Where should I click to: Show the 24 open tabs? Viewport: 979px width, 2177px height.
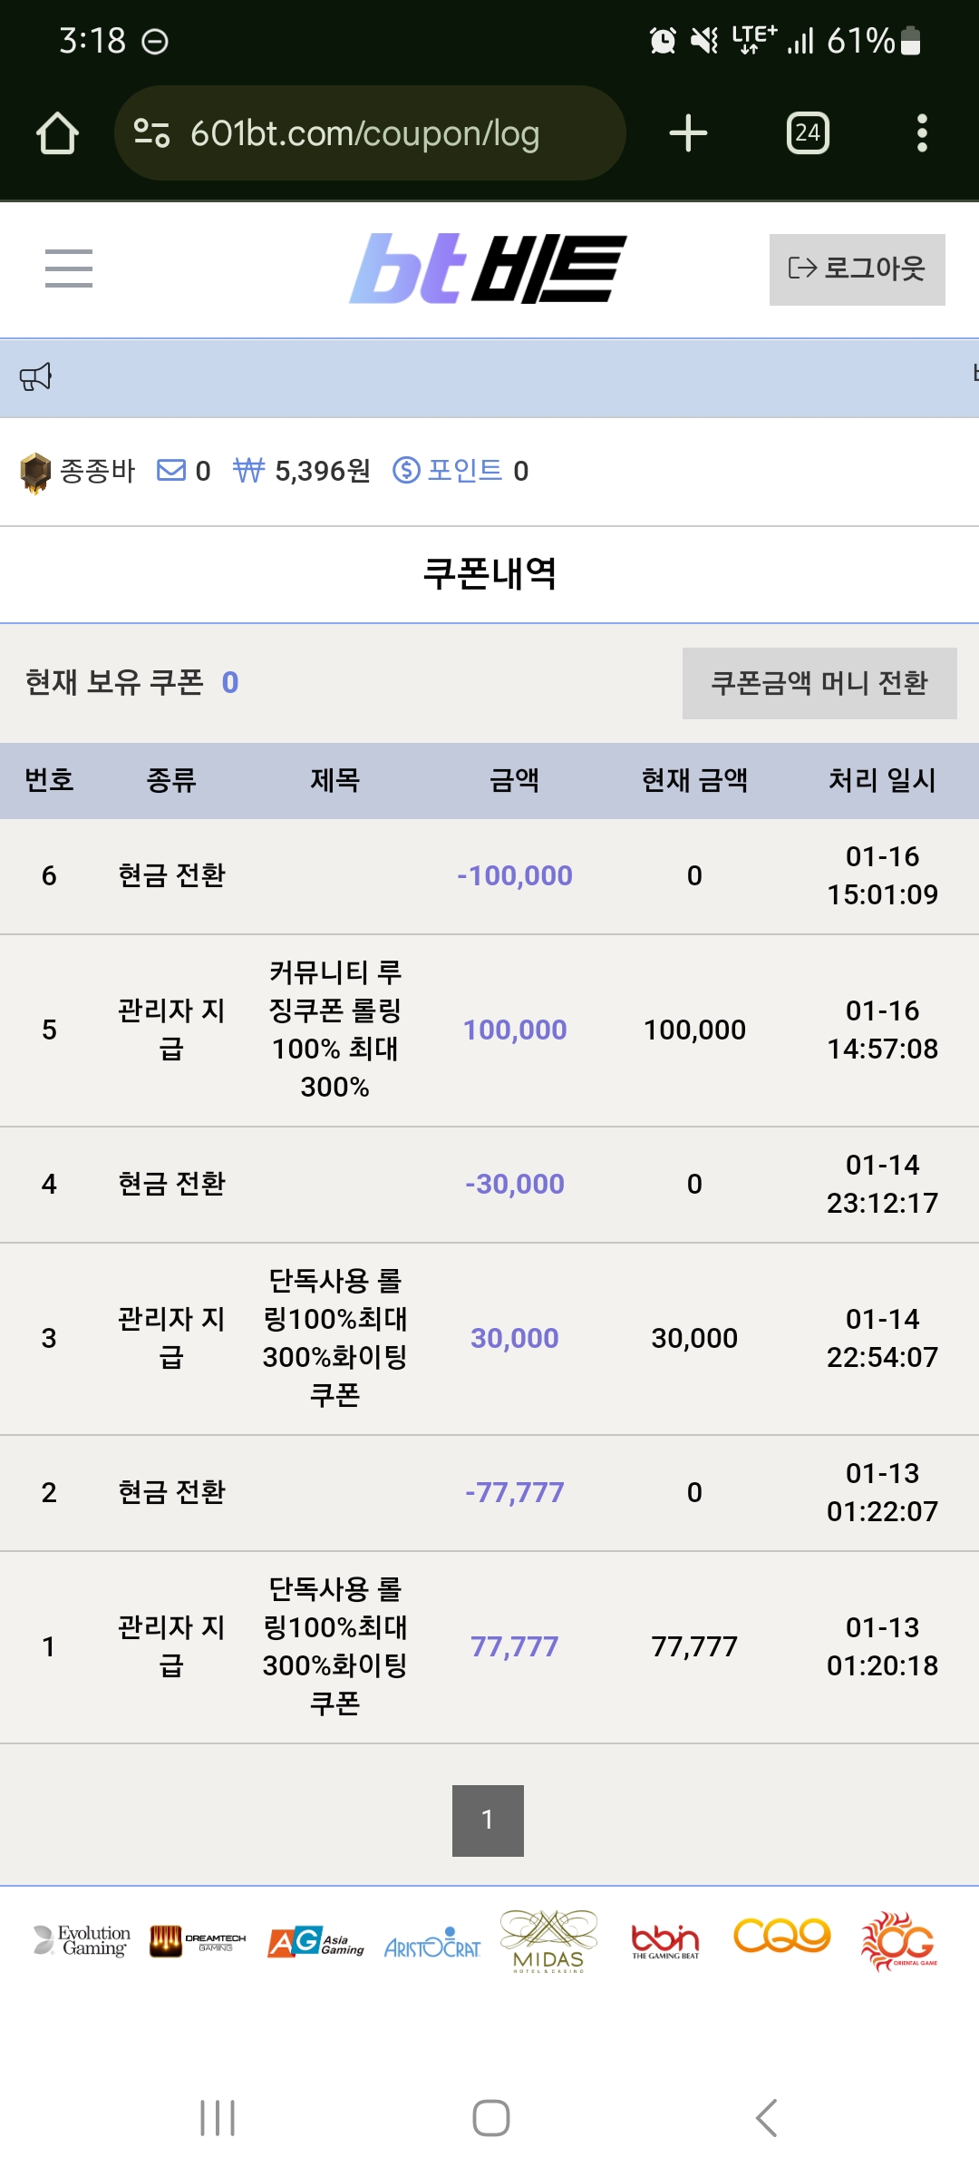tap(808, 133)
